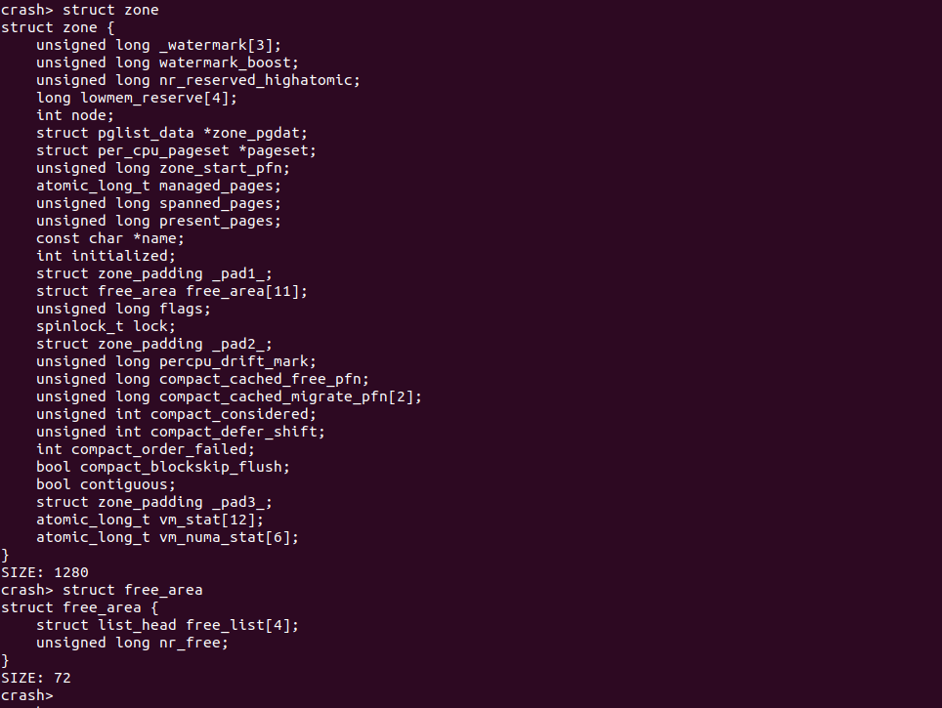Click the 'lowmem_reserve[4]' member line
This screenshot has height=708, width=942.
[137, 98]
